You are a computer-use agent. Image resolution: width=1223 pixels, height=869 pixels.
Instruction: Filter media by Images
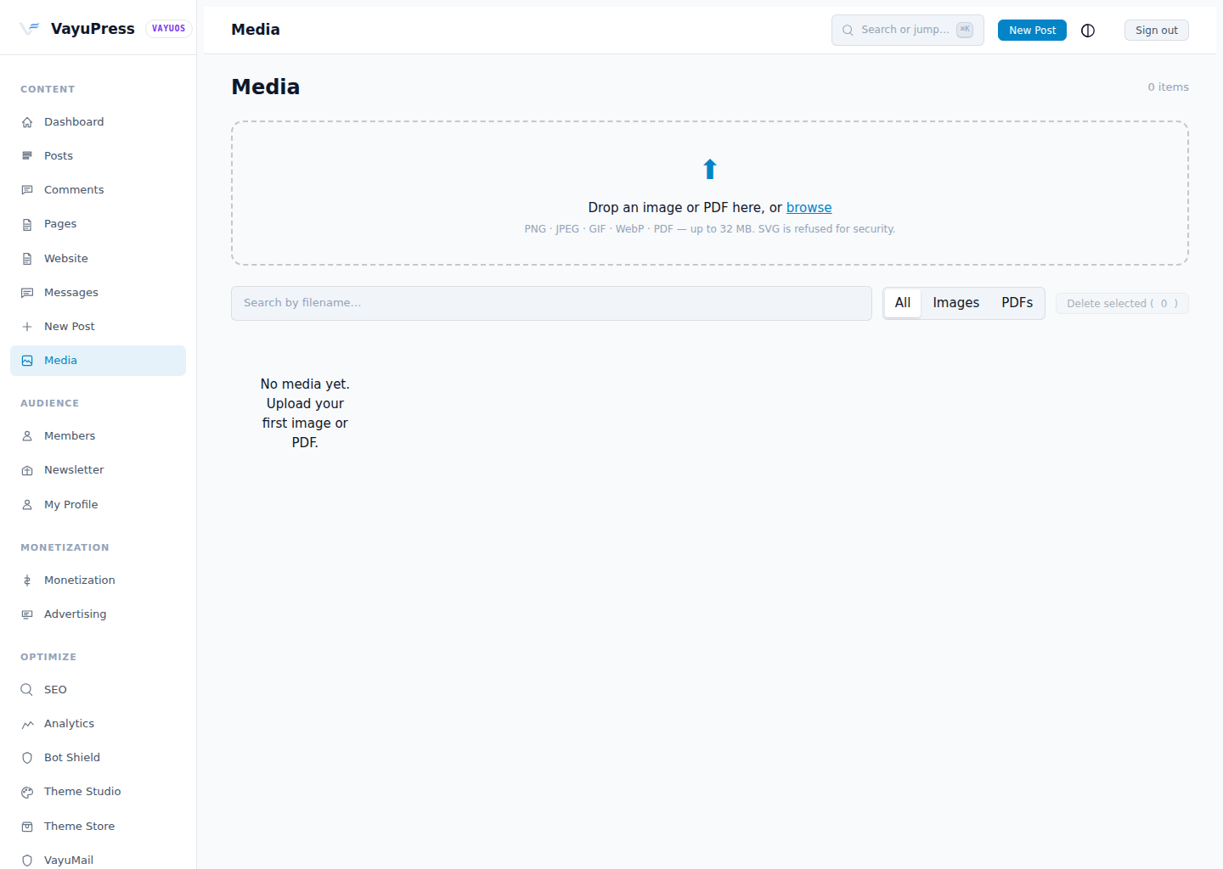tap(956, 303)
